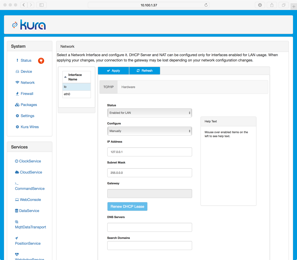The height and width of the screenshot is (260, 297).
Task: Click the WatchdogService heartbeat icon
Action: click(17, 254)
